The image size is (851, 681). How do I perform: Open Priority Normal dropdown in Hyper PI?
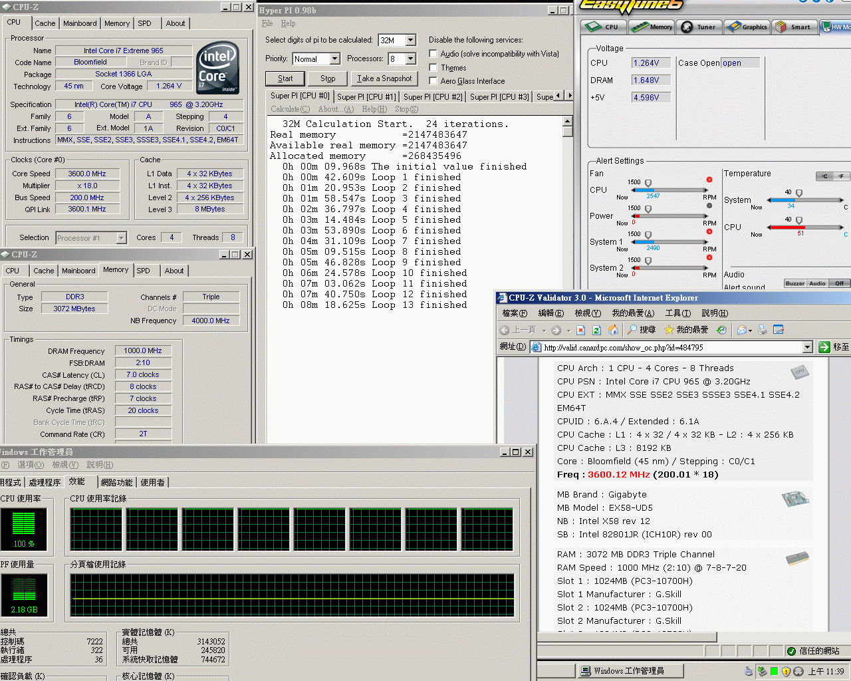(334, 59)
